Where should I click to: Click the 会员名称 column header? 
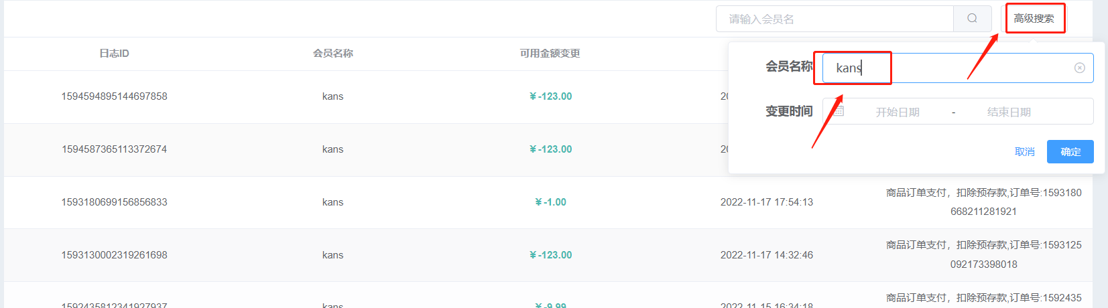[332, 54]
